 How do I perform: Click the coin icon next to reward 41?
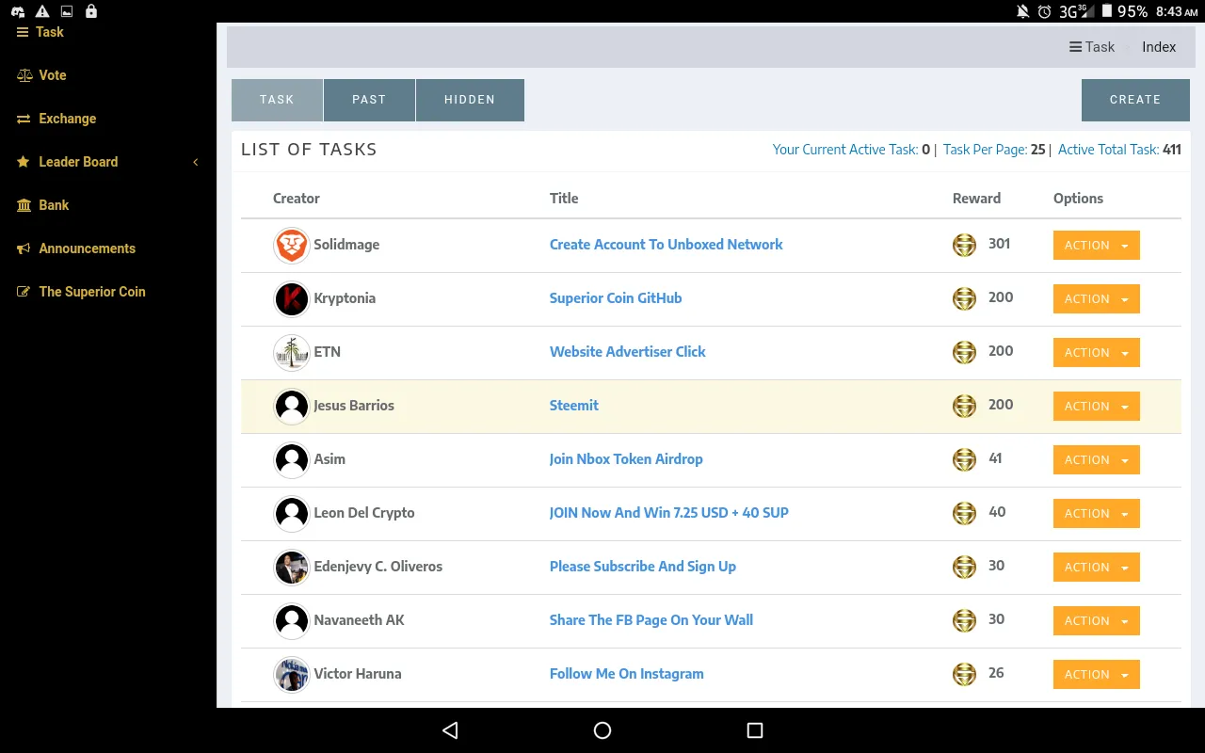(x=964, y=459)
